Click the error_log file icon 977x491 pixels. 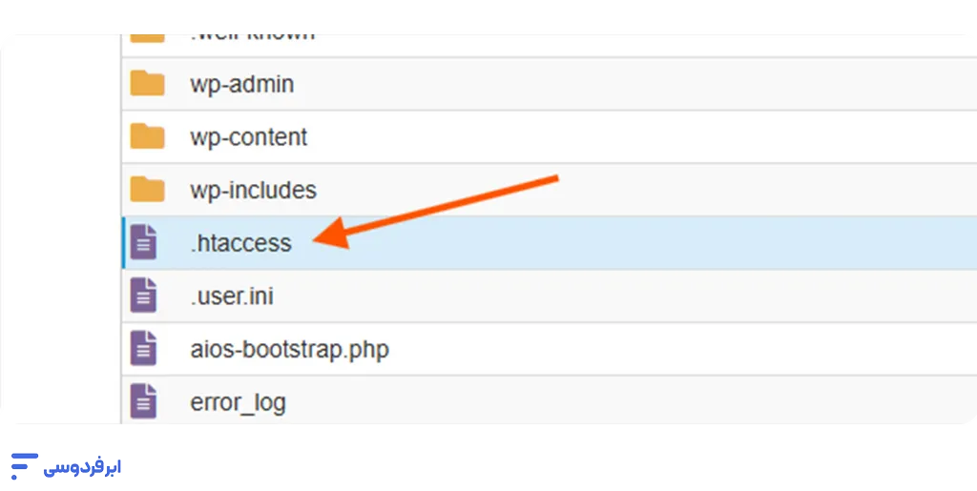pos(143,401)
